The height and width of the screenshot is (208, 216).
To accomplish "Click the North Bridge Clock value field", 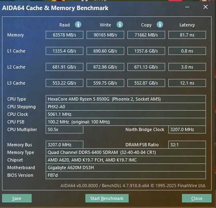I will pyautogui.click(x=187, y=129).
